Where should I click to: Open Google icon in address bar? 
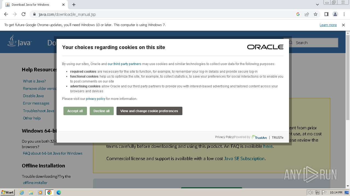click(298, 14)
